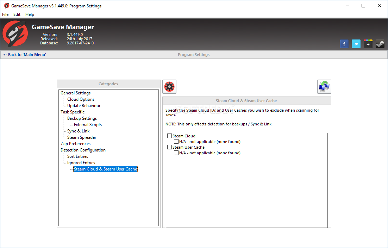
Task: Open the Facebook page icon
Action: (x=344, y=44)
